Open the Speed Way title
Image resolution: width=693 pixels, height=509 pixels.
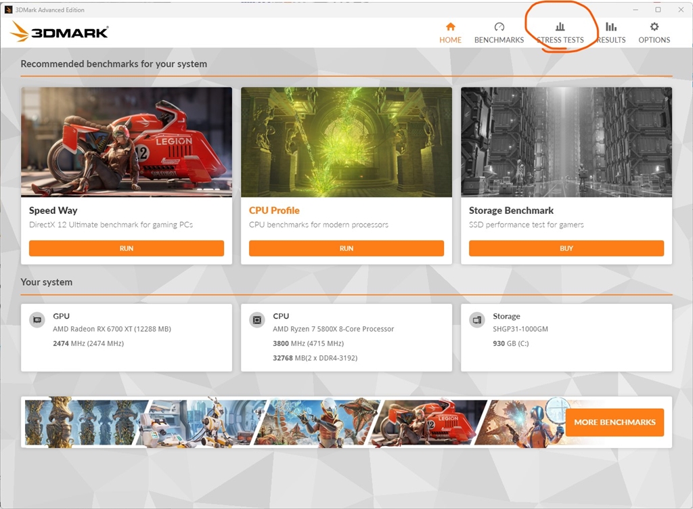pos(53,211)
